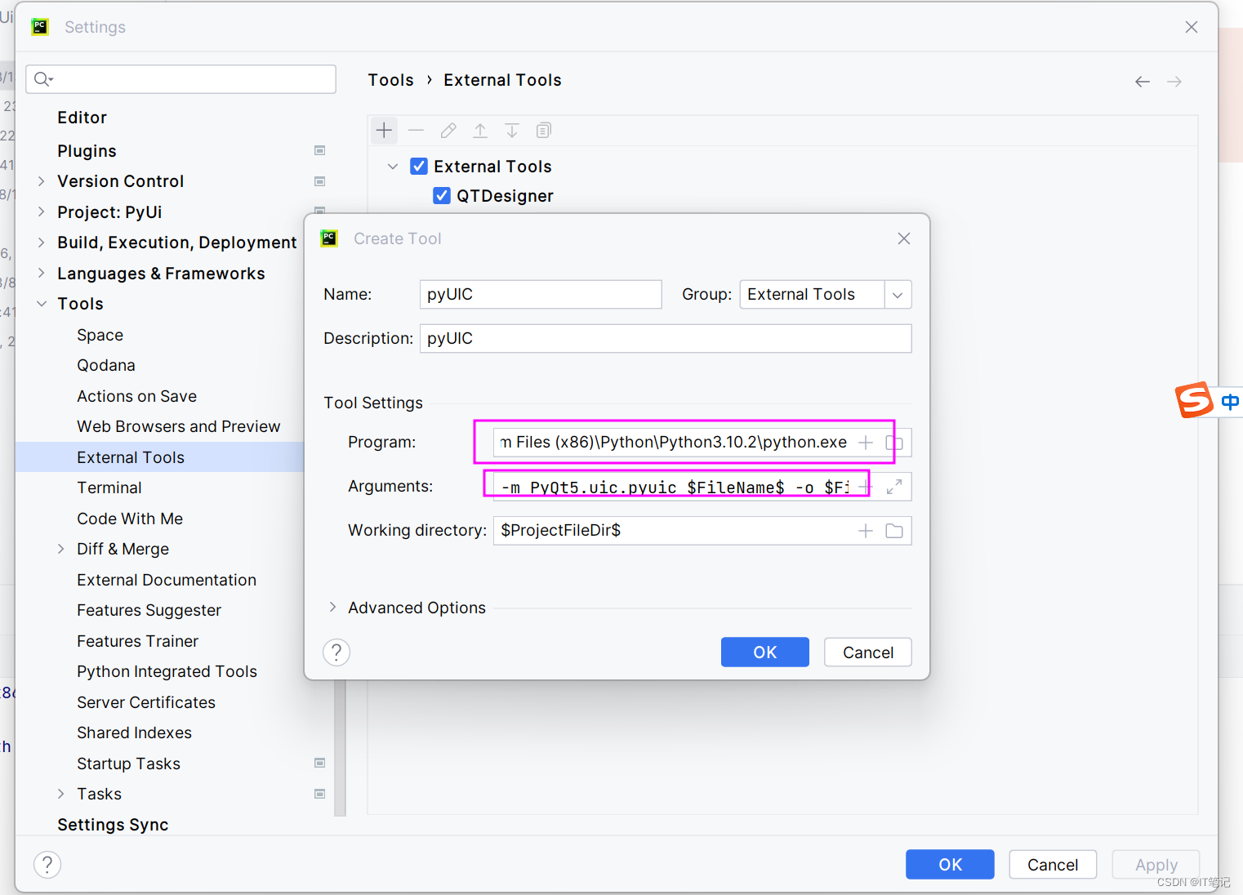The image size is (1243, 895).
Task: Collapse the External Tools tree group
Action: 393,167
